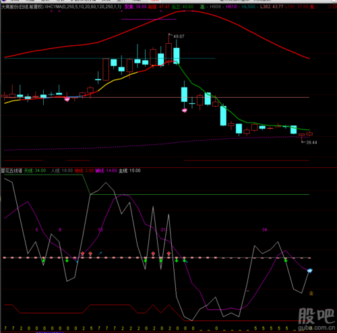Click the pink diamond below the big falling candle
The height and width of the screenshot is (333, 337).
point(185,111)
